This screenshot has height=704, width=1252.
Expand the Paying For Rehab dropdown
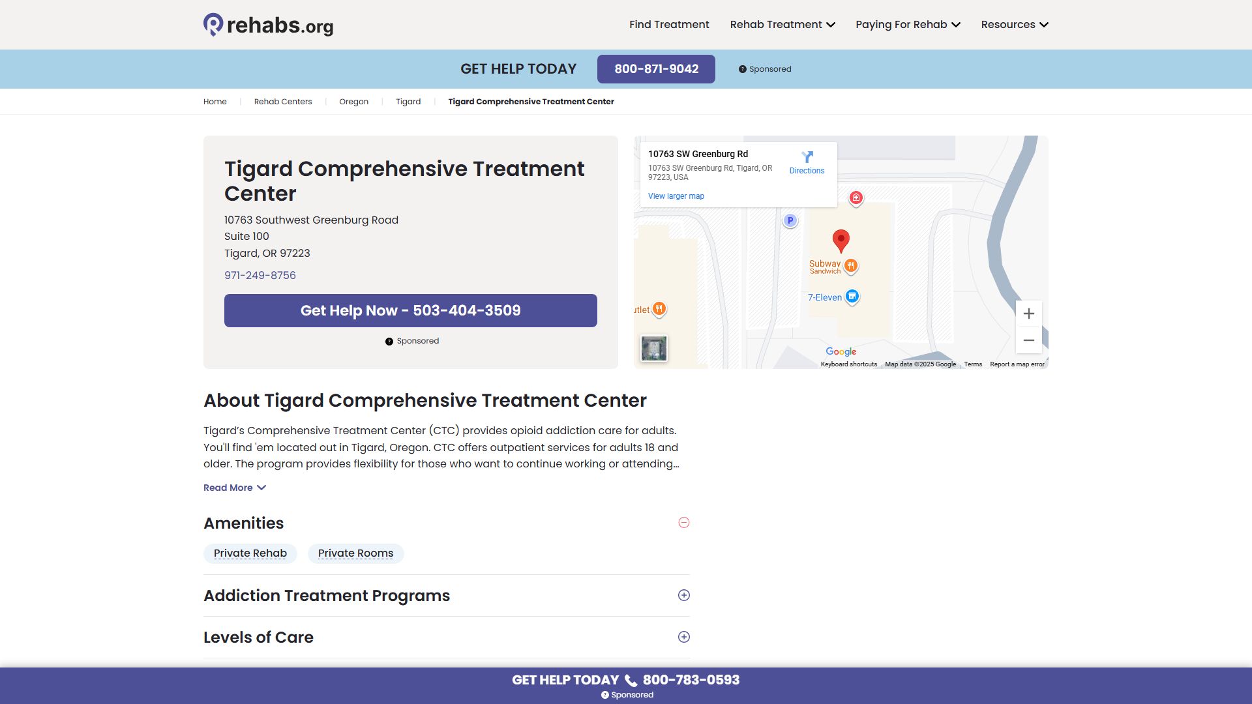[908, 25]
